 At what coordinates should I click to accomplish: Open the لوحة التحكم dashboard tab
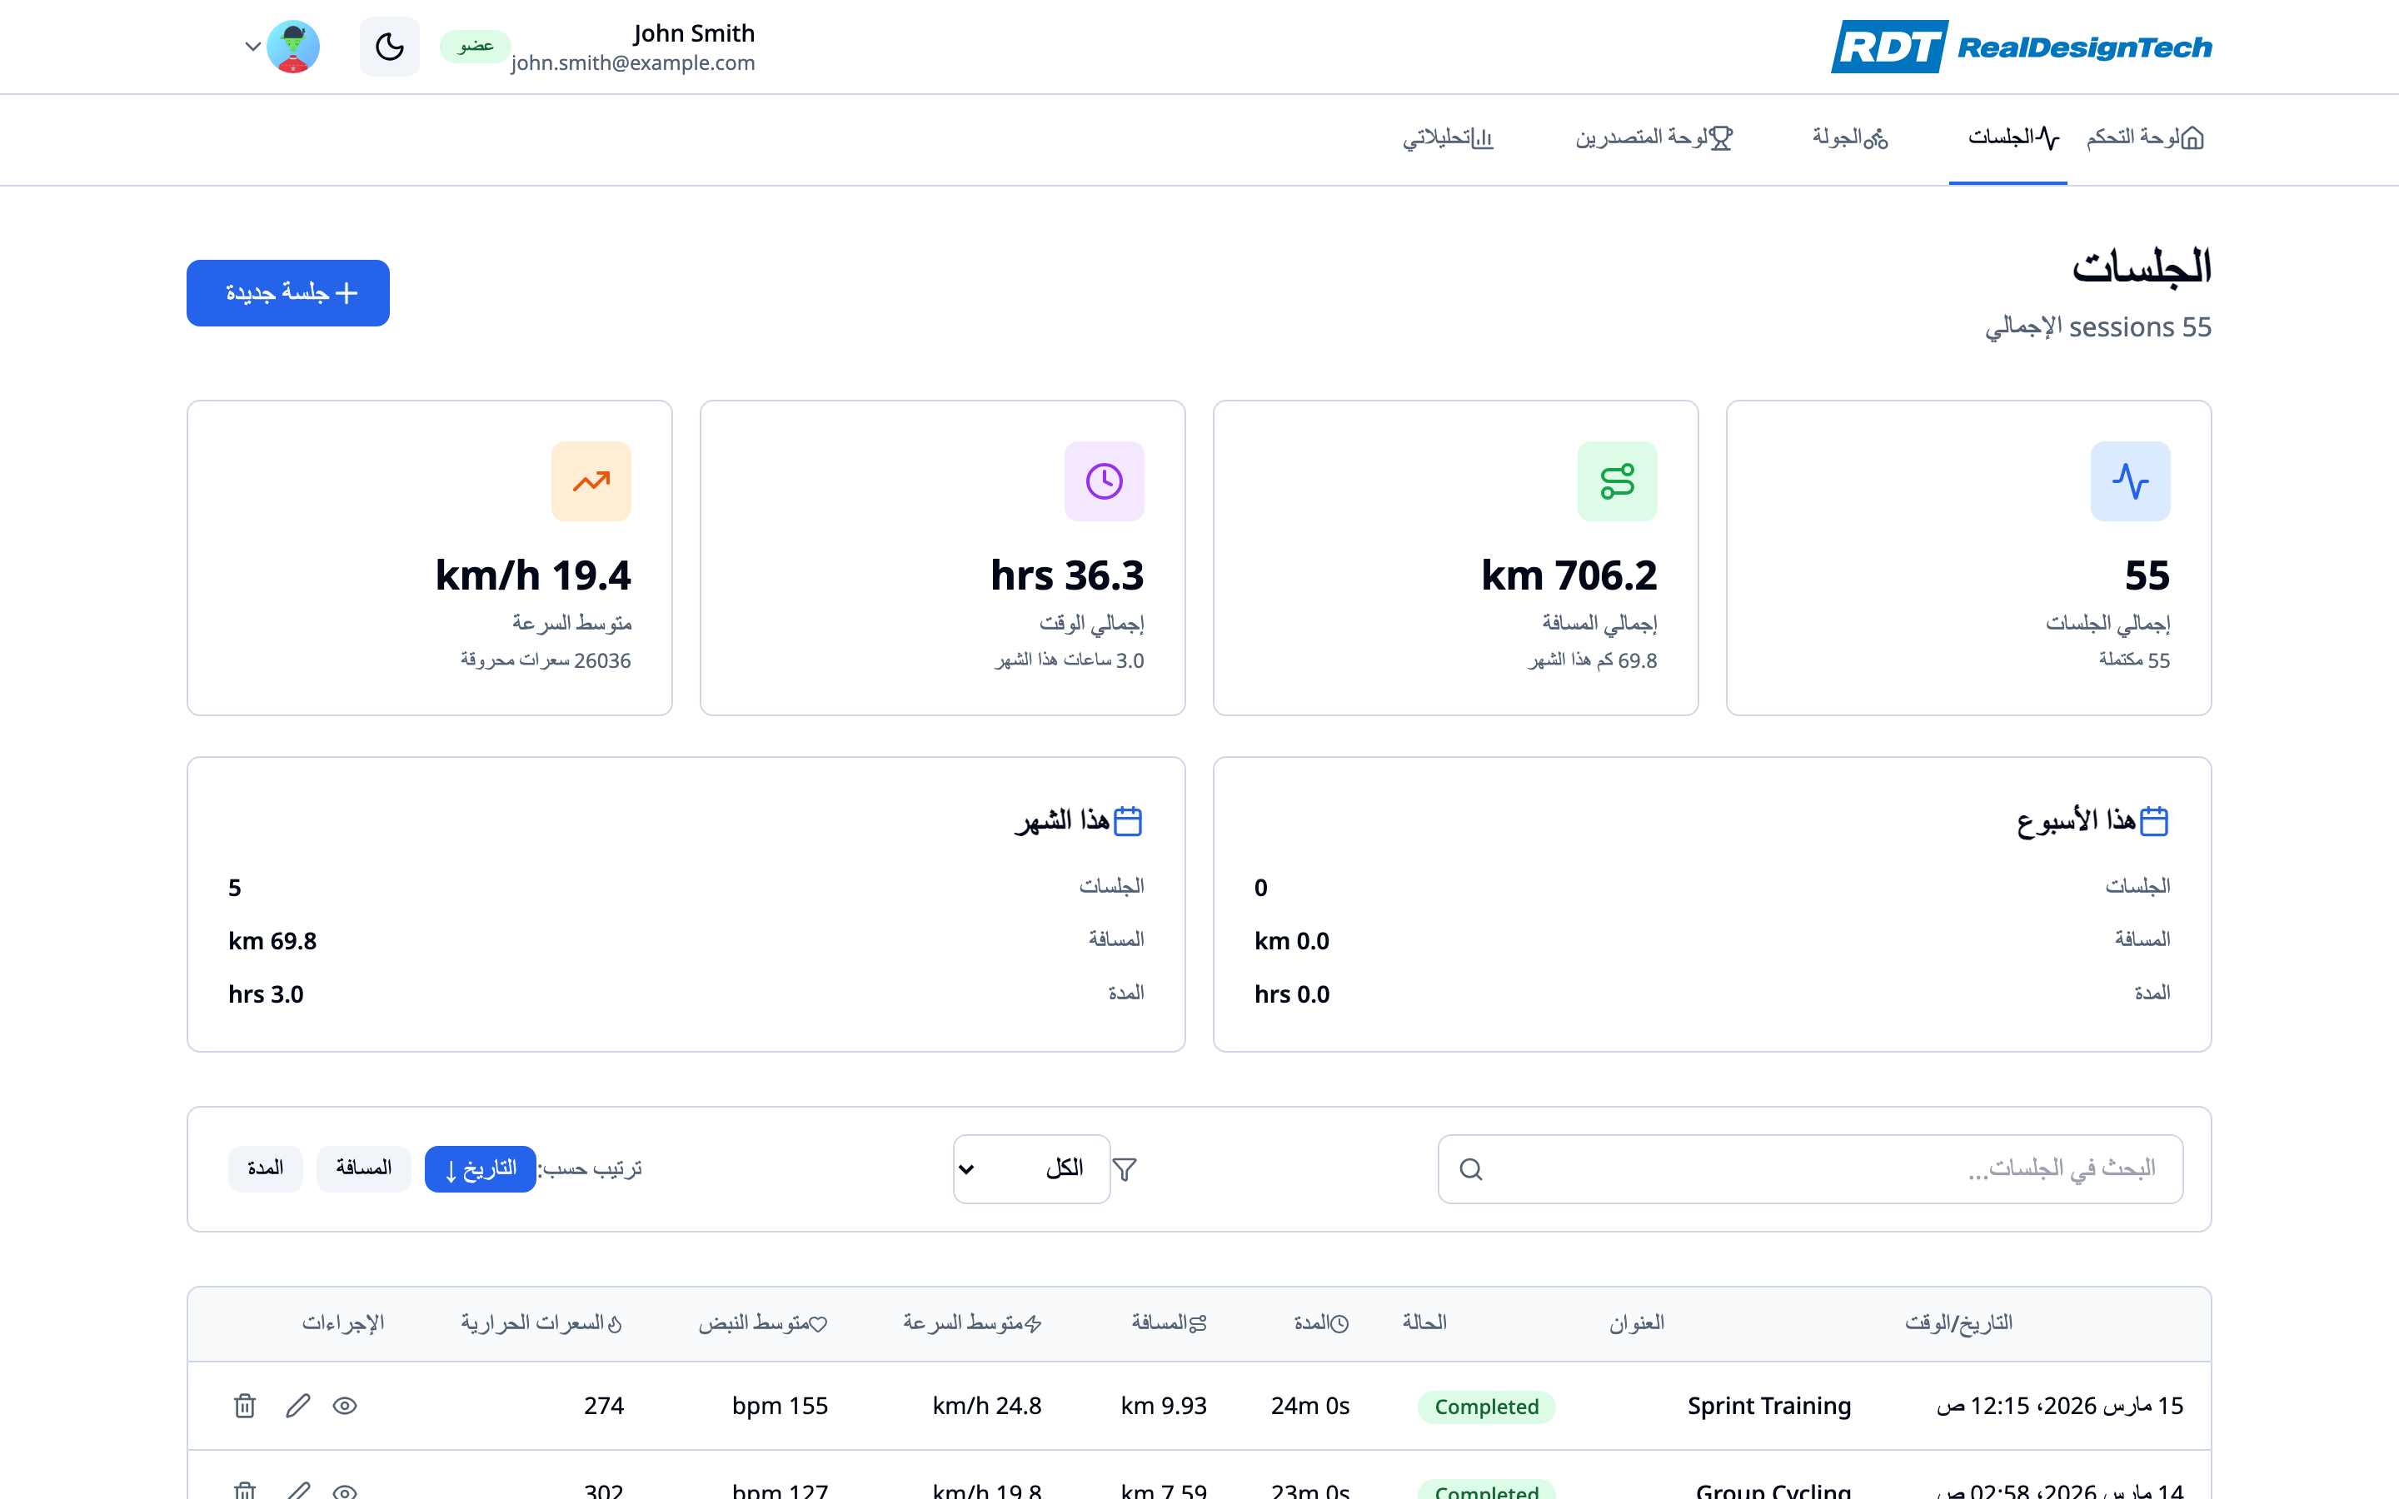point(2144,137)
